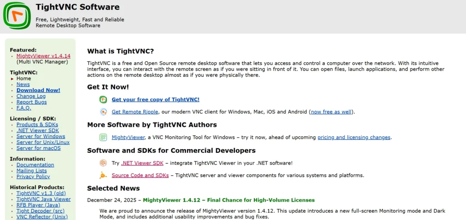Click the TightVNC Software header title
The height and width of the screenshot is (220, 466).
tap(77, 7)
